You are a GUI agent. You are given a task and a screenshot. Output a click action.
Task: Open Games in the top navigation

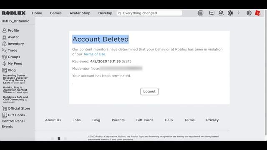pos(55,13)
